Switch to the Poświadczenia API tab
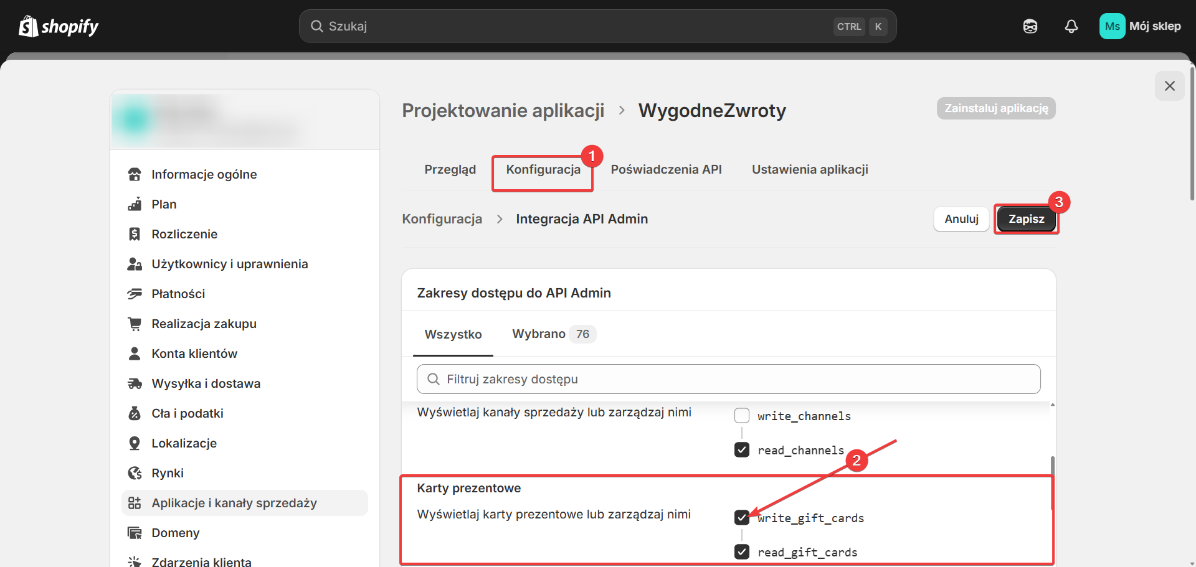The image size is (1196, 567). 666,169
